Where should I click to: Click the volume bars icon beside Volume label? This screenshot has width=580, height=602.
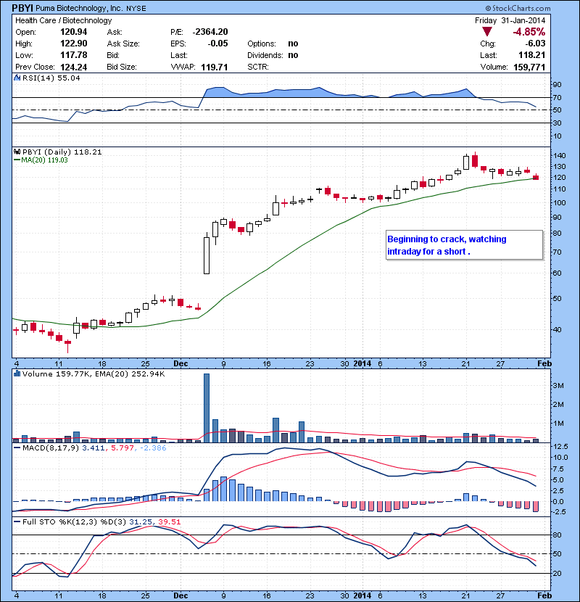pos(17,374)
